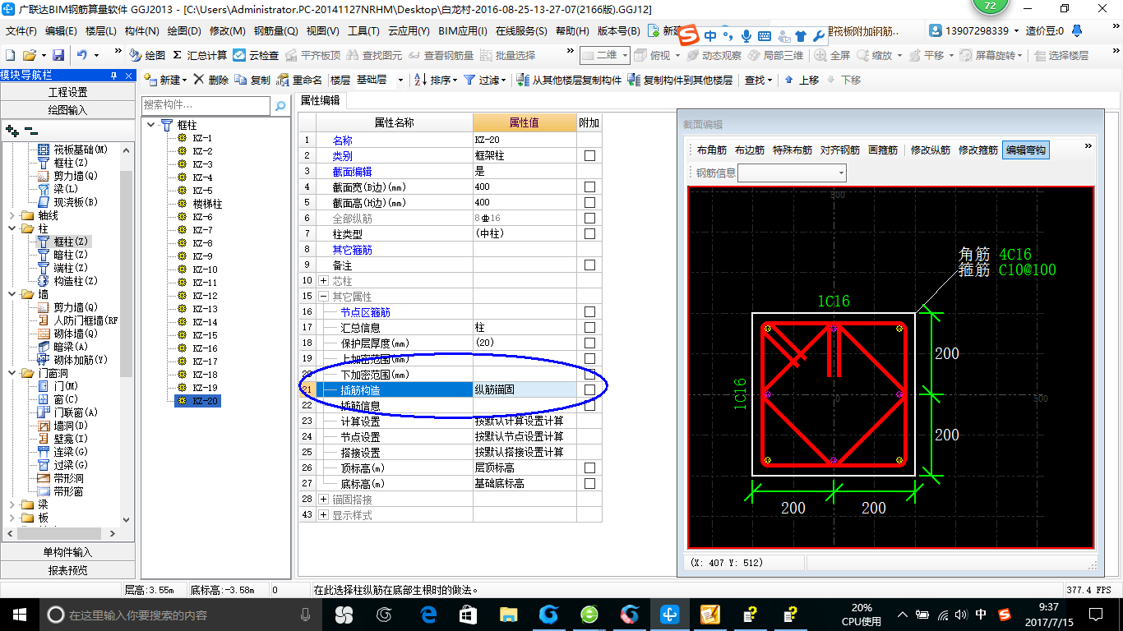Check the 附加 box for 截面高(H边) row
Viewport: 1123px width, 631px height.
click(x=589, y=203)
